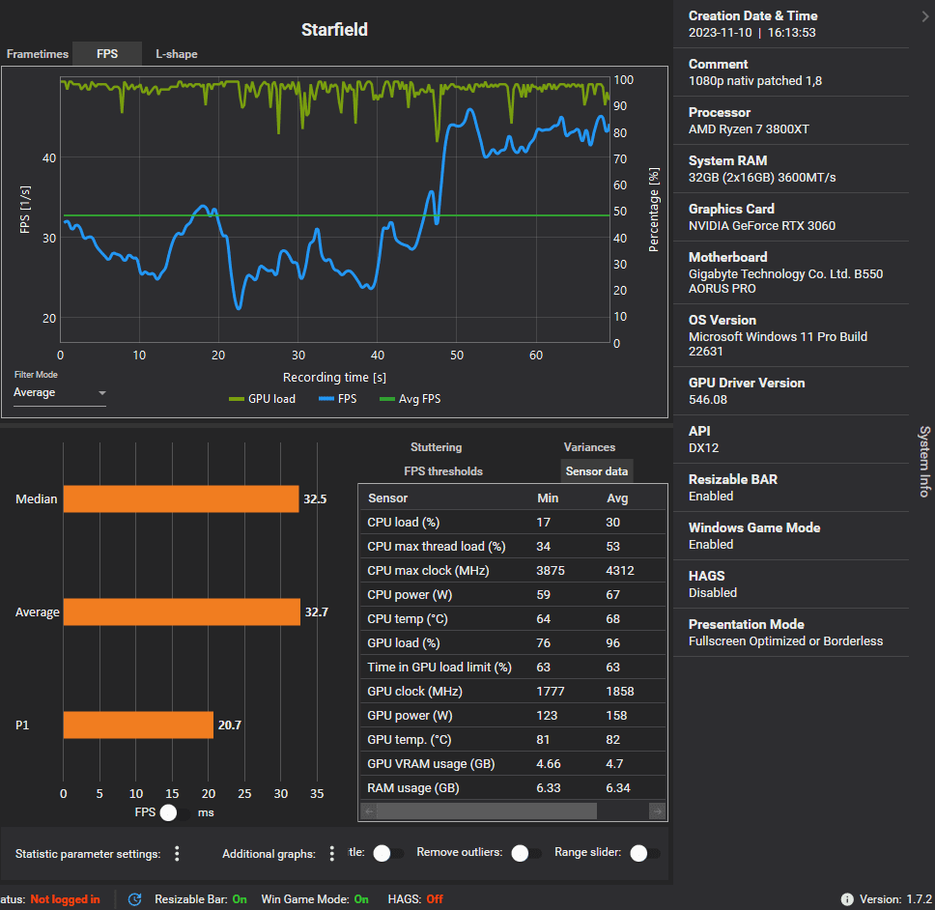Toggle FPS to ms switch
Screen dimensions: 935x910
tap(176, 812)
